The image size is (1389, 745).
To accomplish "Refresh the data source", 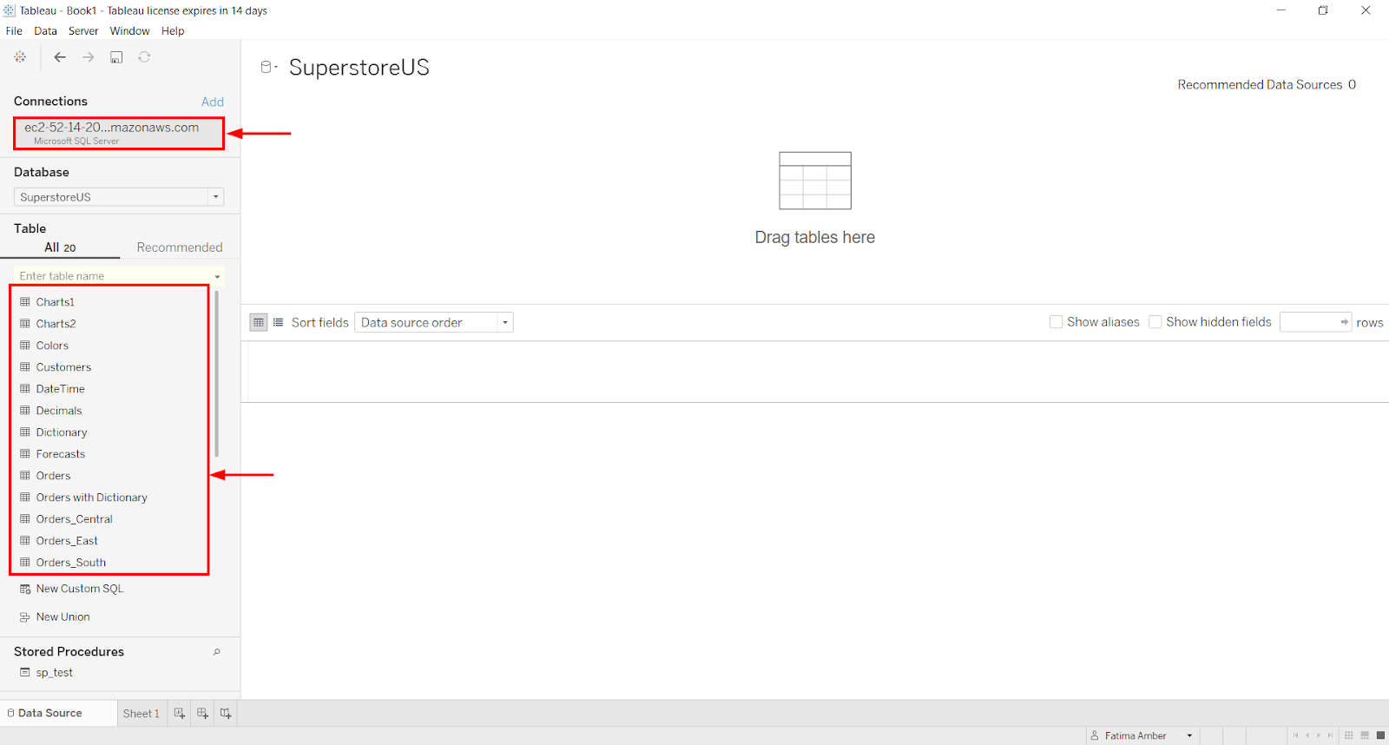I will pos(144,57).
